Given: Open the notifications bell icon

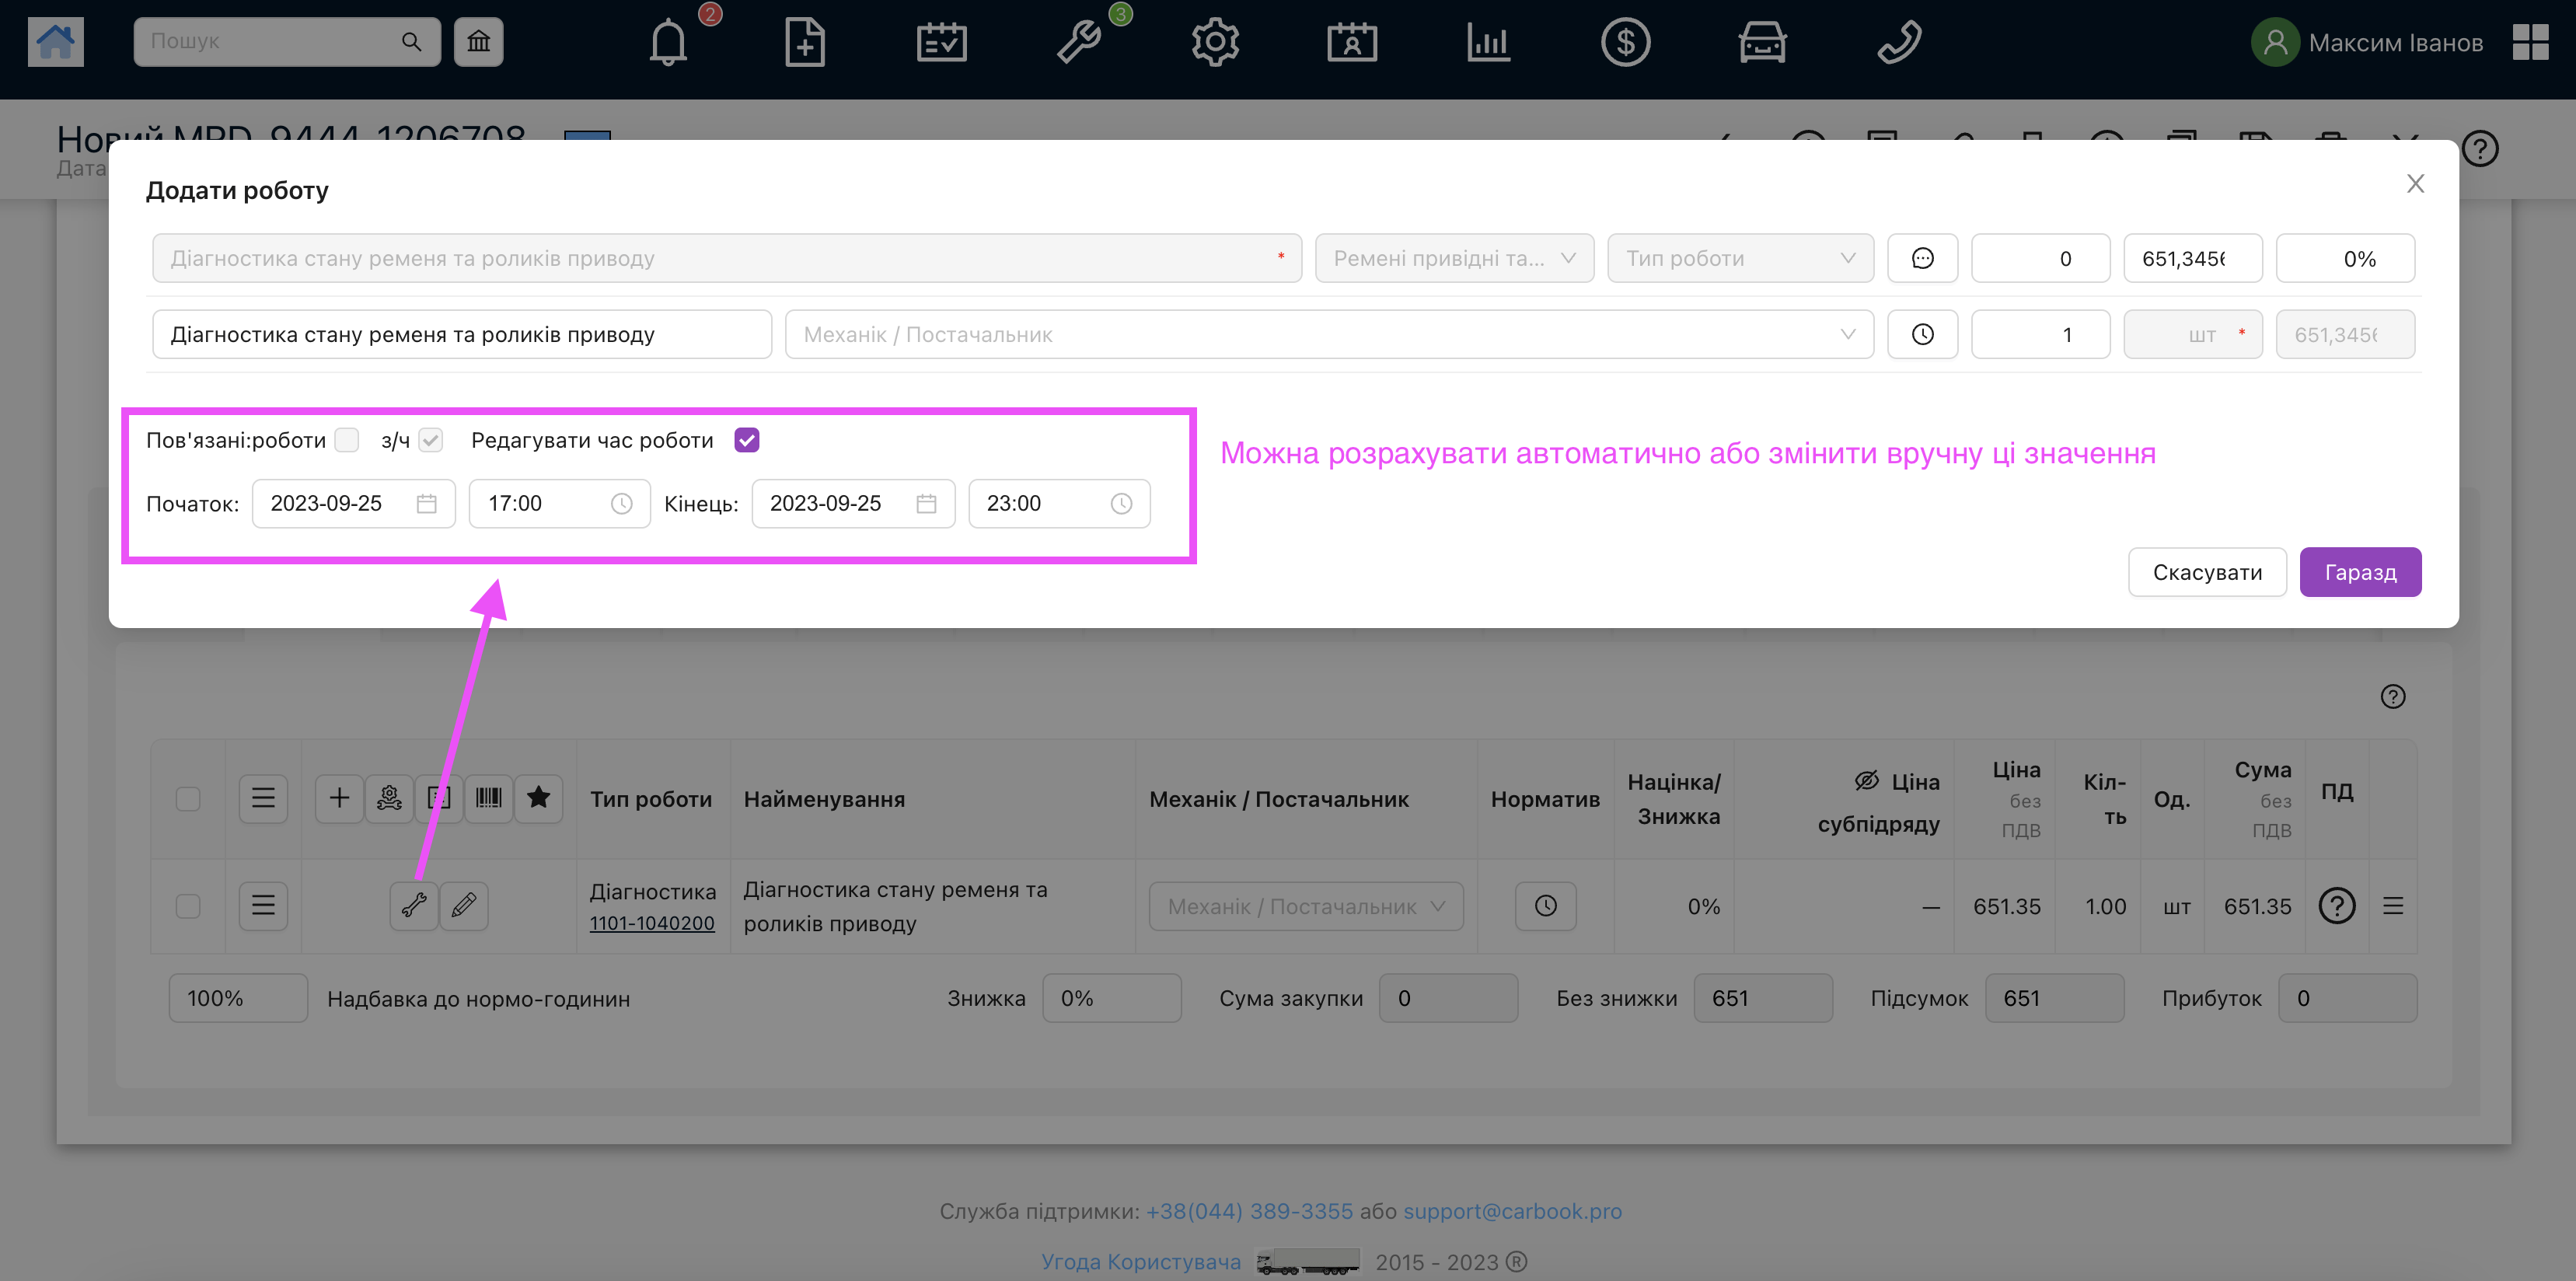Looking at the screenshot, I should click(668, 43).
